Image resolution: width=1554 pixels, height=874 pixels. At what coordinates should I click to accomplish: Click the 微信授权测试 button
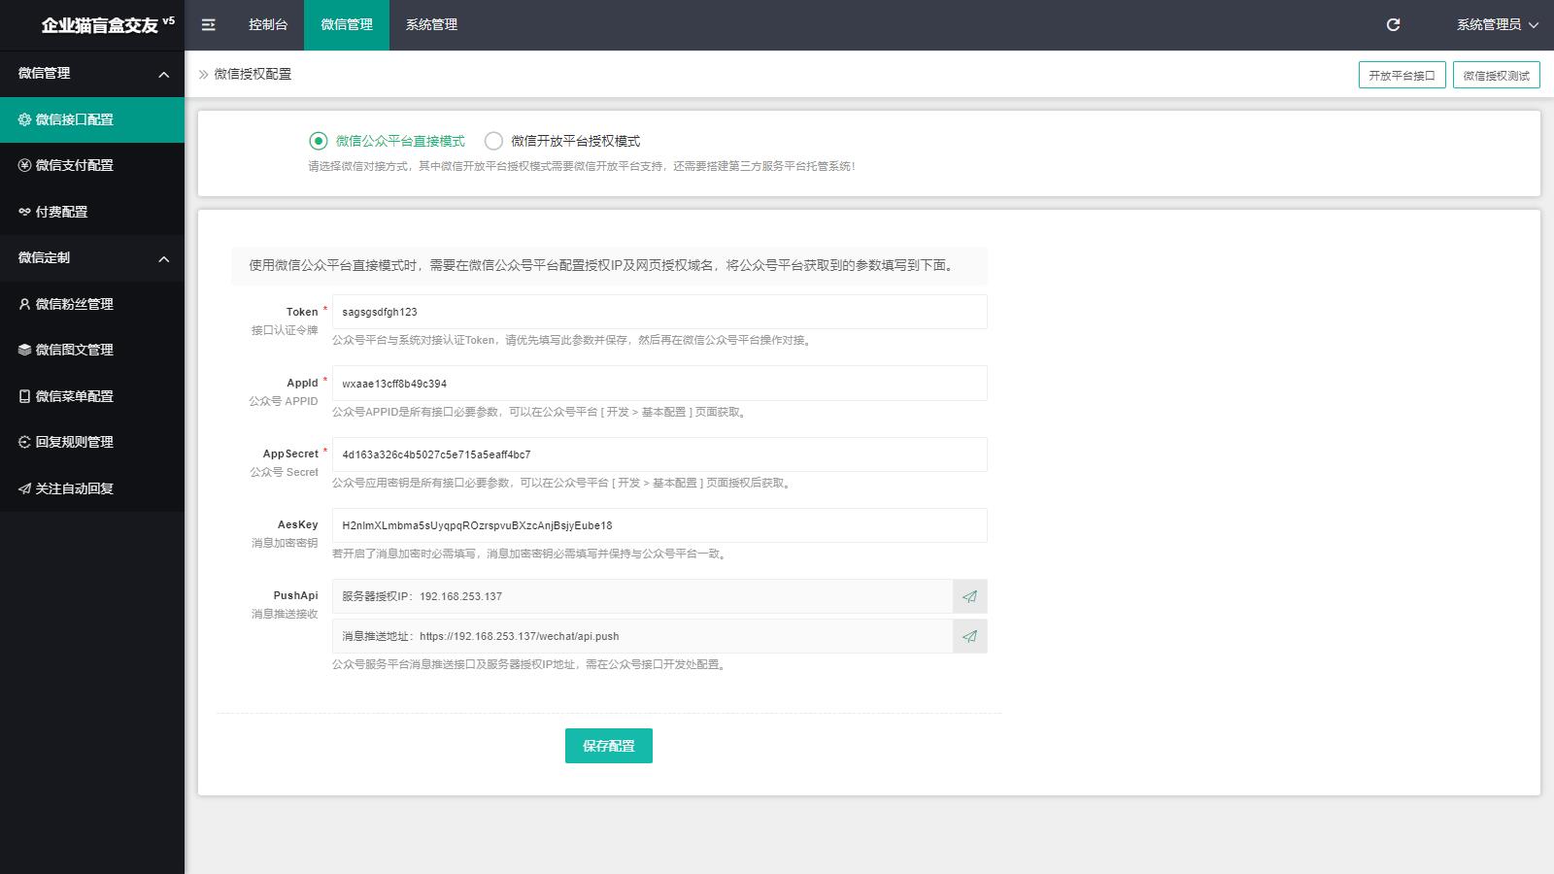[1496, 76]
